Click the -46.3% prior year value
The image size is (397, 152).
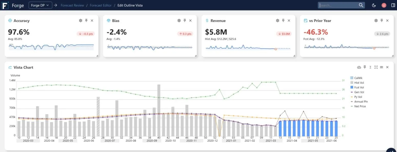[x=316, y=32]
